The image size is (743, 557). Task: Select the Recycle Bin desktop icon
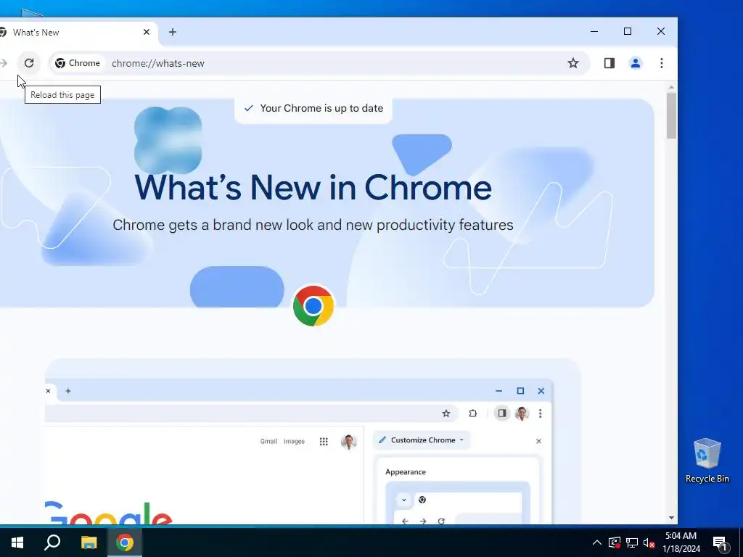707,461
